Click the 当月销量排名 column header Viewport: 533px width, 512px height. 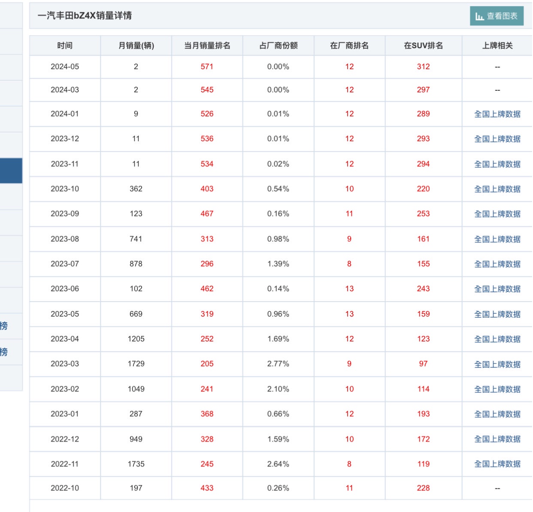(207, 46)
